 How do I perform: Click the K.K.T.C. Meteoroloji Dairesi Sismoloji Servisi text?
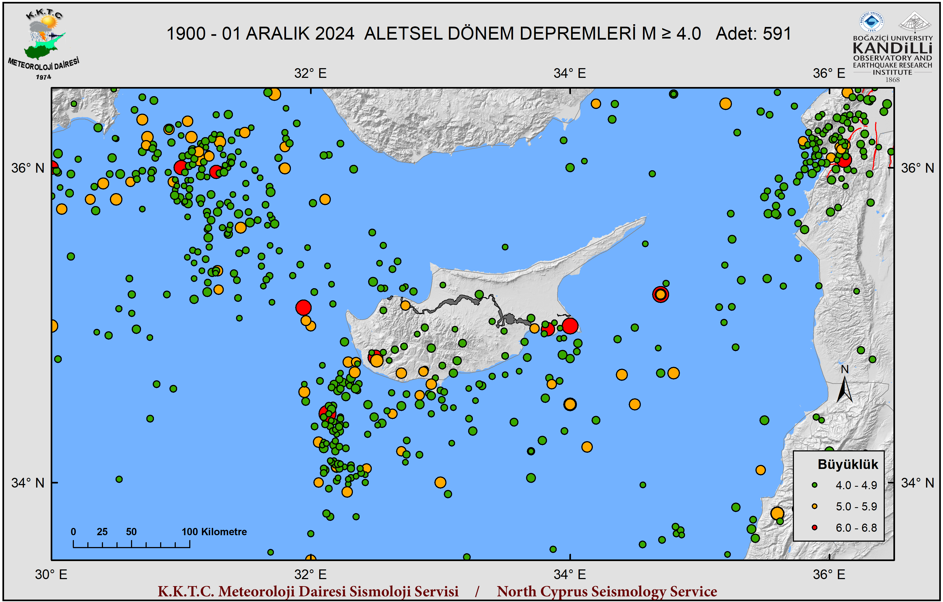(x=308, y=591)
